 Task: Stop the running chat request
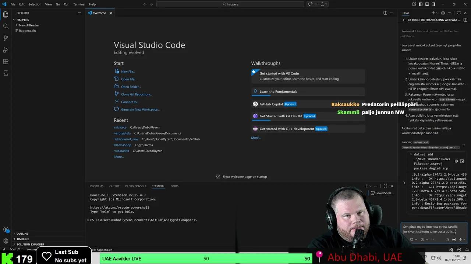(x=454, y=239)
